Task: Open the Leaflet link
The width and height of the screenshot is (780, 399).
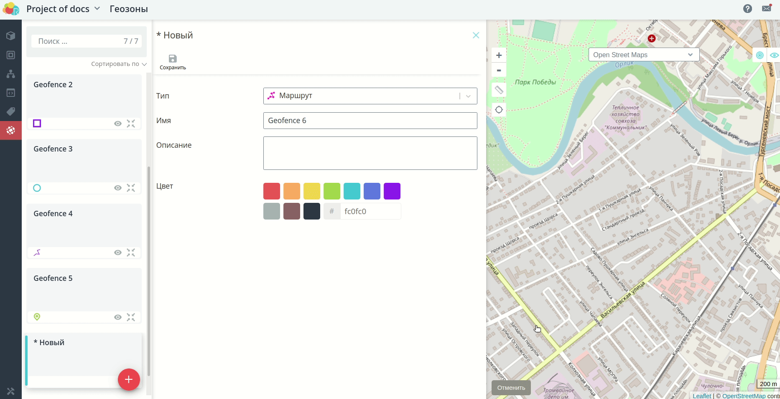Action: point(702,396)
